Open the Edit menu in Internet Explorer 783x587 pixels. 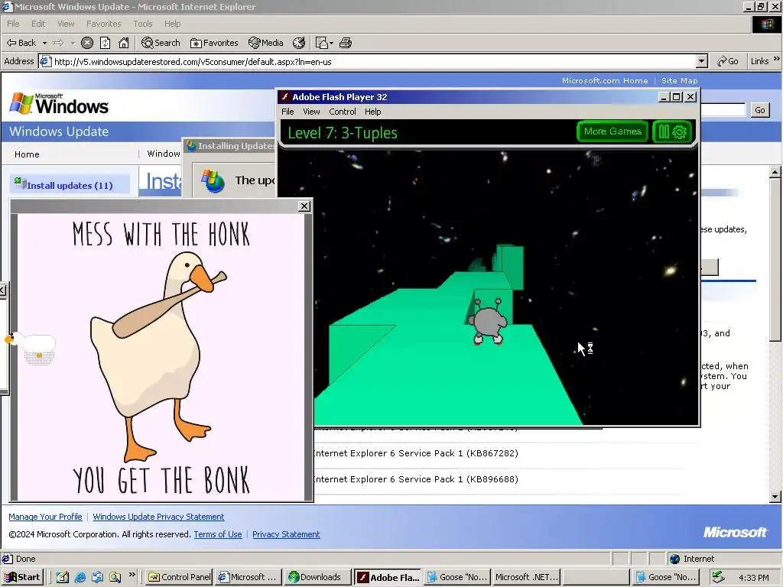click(x=38, y=24)
